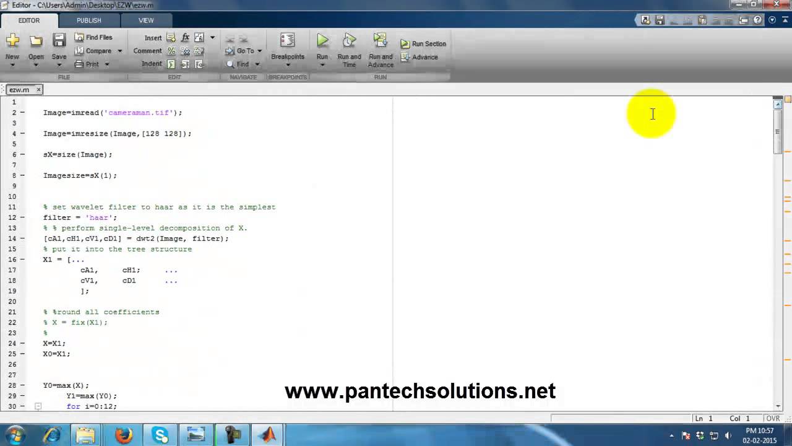This screenshot has height=446, width=792.
Task: Click the taskbar volume speaker icon
Action: [728, 435]
